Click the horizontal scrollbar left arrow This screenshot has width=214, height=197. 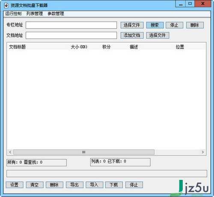coord(10,152)
